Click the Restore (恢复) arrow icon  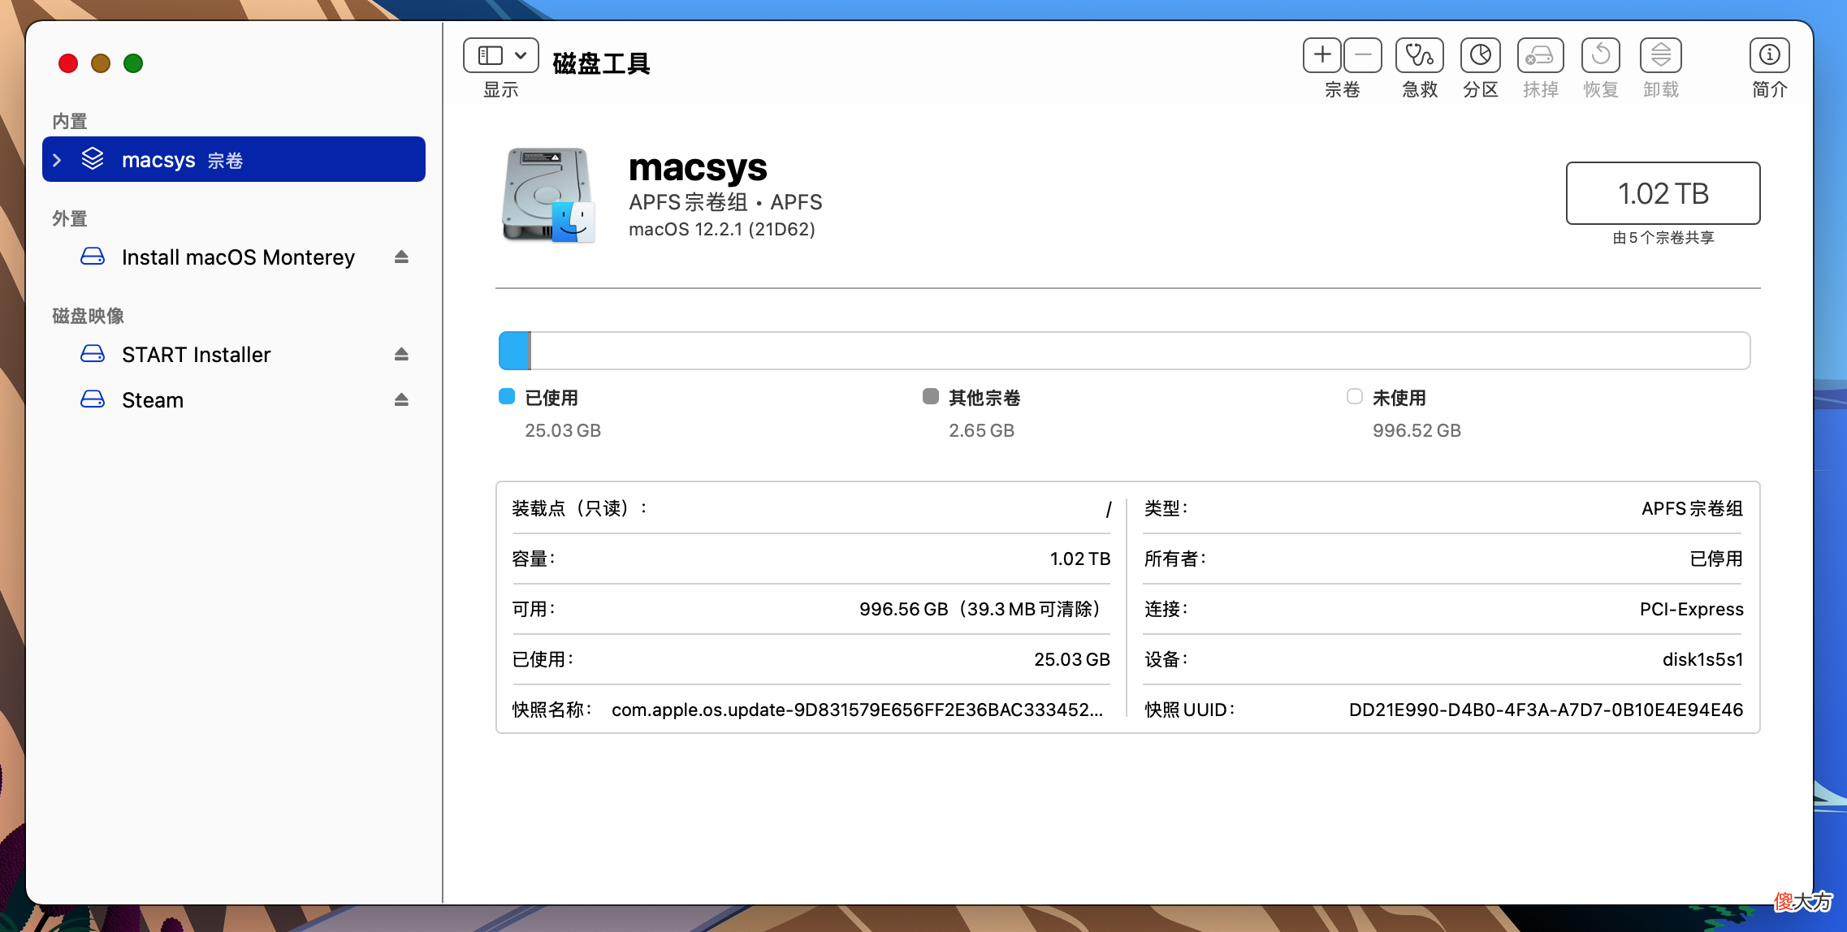[1600, 55]
